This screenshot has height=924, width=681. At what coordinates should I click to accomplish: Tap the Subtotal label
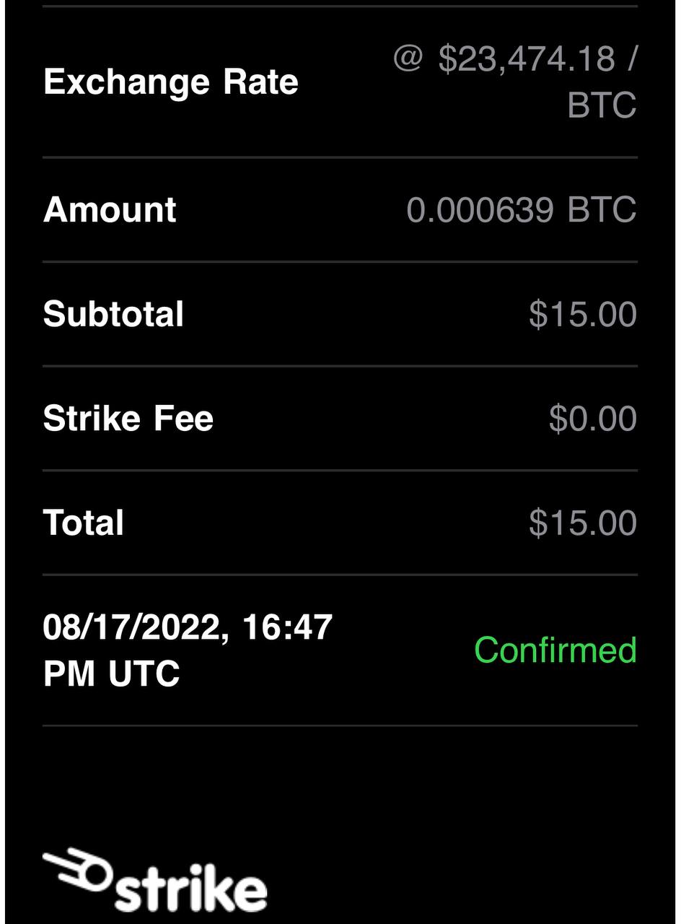click(x=114, y=314)
